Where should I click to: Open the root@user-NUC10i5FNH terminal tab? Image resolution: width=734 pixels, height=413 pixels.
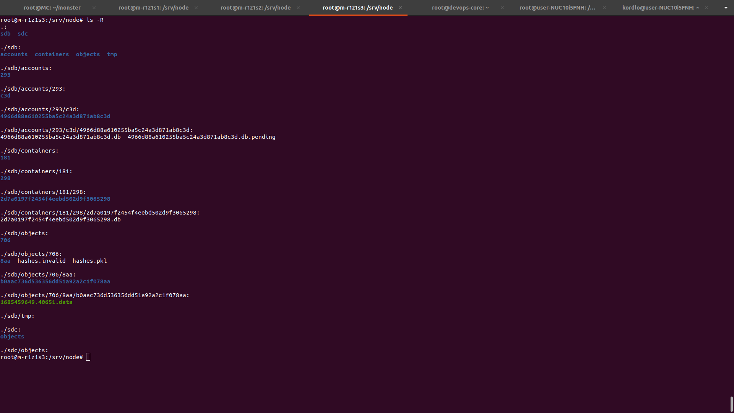(x=557, y=8)
